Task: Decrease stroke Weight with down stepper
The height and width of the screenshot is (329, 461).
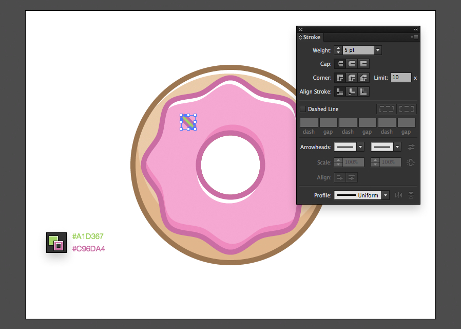Action: click(338, 52)
